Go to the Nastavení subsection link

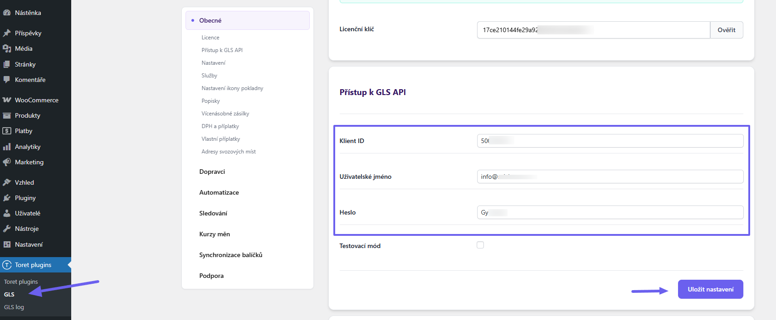(214, 63)
